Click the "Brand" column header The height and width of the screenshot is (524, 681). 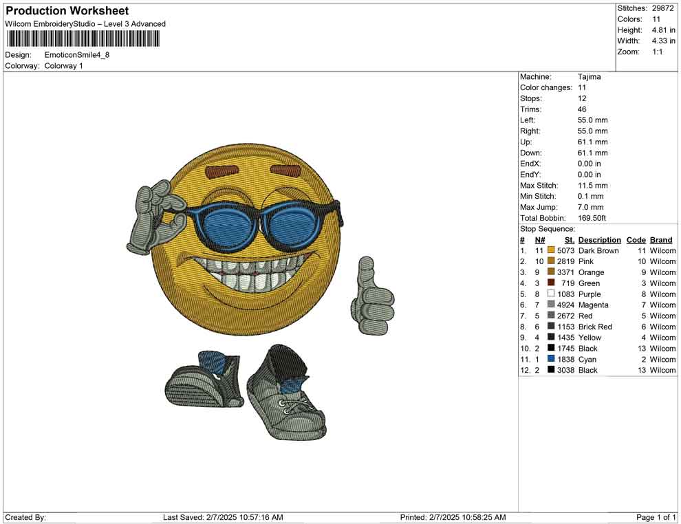tap(661, 240)
